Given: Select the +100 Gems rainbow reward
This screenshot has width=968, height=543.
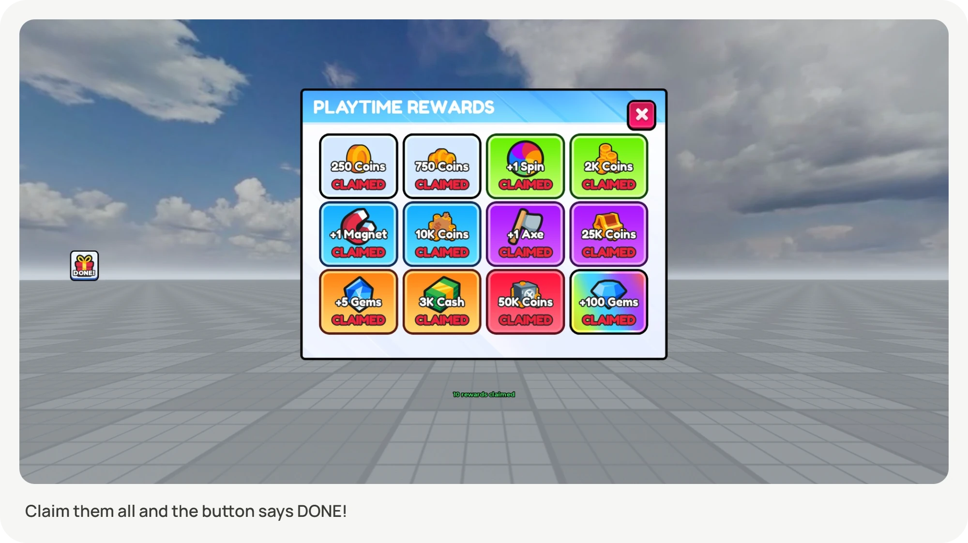Looking at the screenshot, I should tap(609, 302).
